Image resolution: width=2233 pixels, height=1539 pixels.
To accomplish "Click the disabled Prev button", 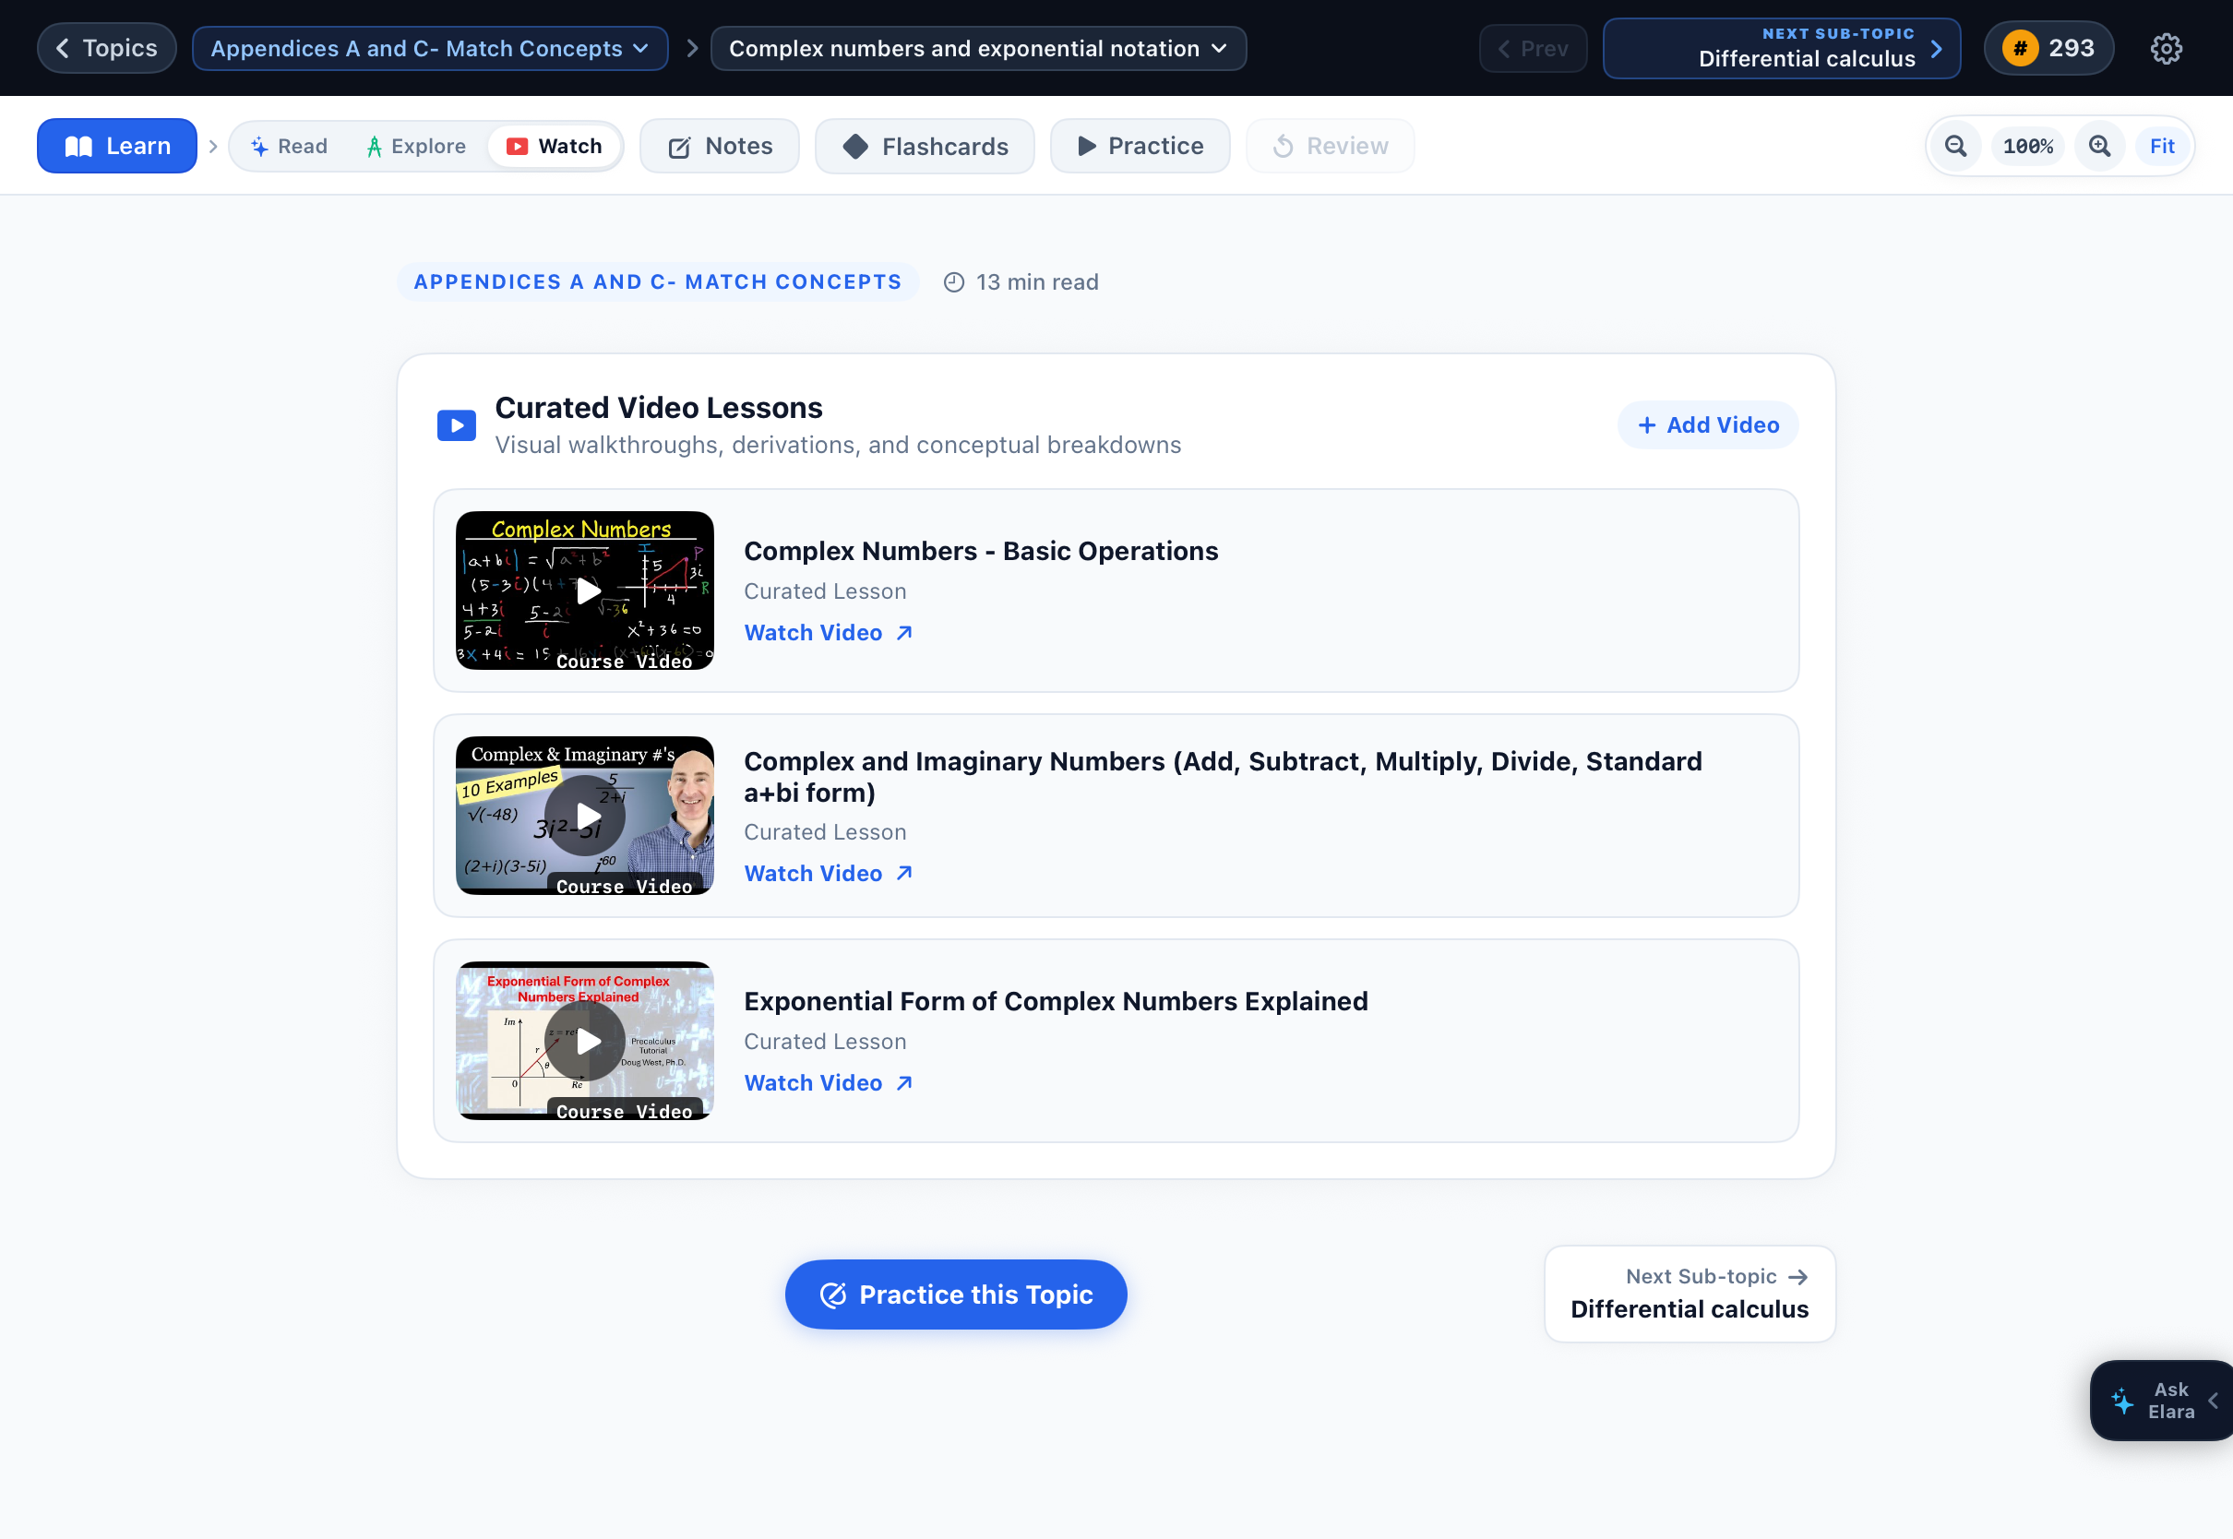I will [1532, 48].
